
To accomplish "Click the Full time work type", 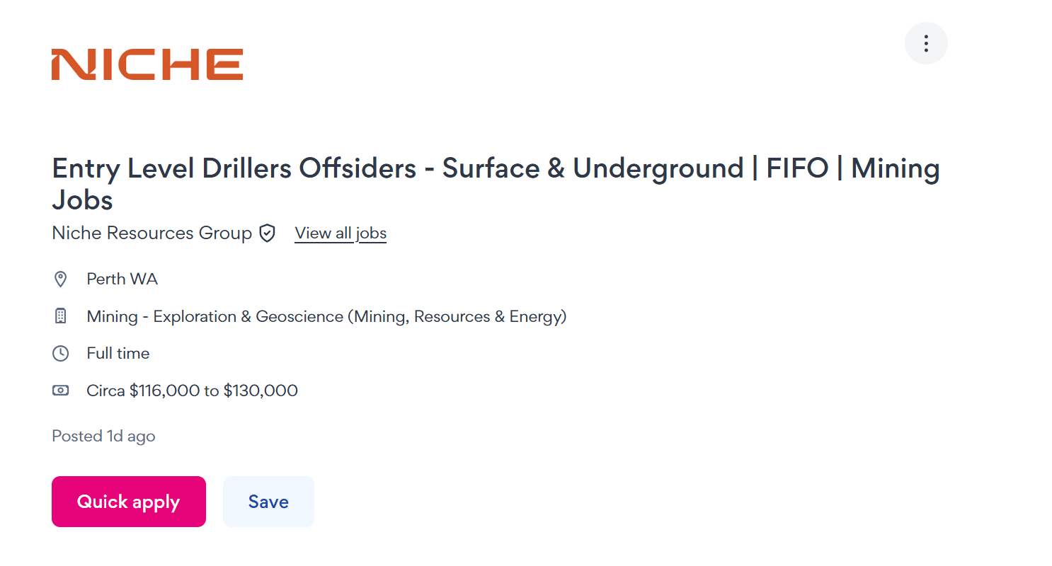I will (118, 353).
